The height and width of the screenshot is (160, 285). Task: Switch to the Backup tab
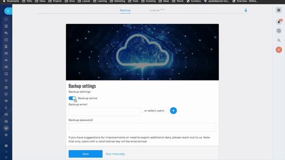tap(125, 10)
